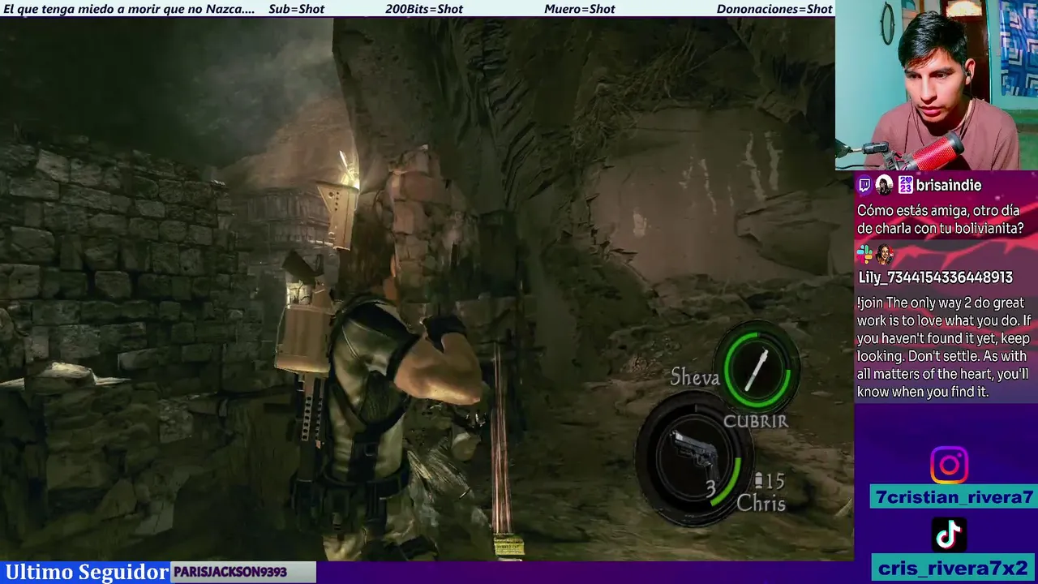The image size is (1038, 584).
Task: Click the ammo bullet icon next to 15
Action: [758, 480]
